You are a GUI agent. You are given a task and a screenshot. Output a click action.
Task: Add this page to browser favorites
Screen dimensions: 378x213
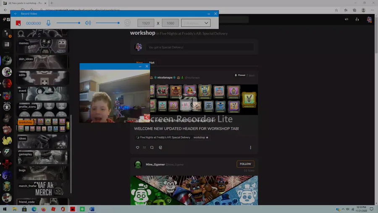pyautogui.click(x=336, y=10)
